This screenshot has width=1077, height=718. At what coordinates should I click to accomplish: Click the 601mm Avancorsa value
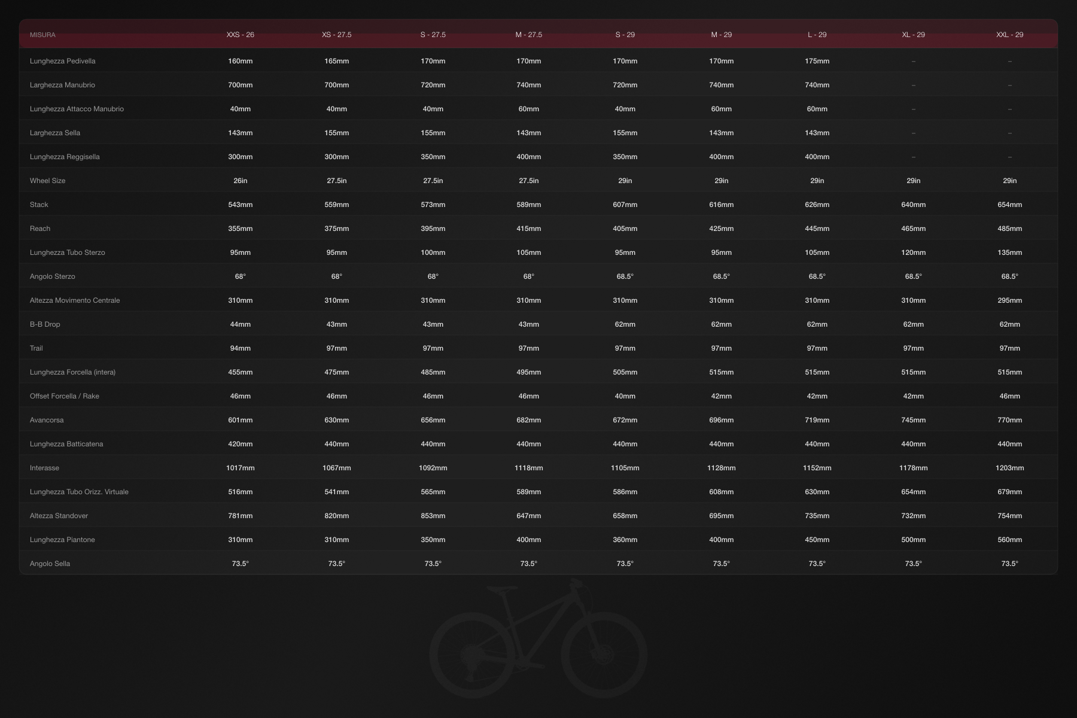point(240,420)
